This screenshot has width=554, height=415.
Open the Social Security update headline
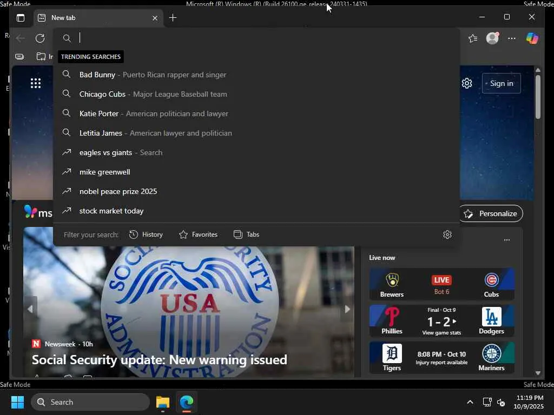pyautogui.click(x=160, y=360)
